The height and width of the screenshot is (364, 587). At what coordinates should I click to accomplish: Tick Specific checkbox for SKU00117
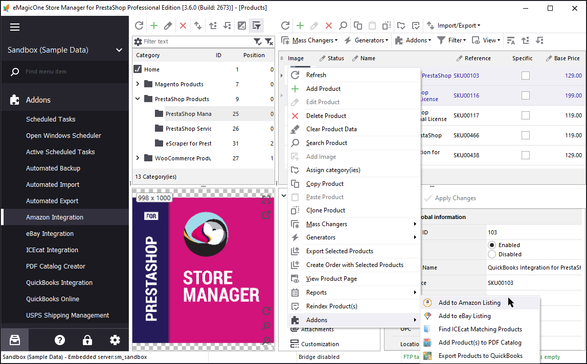pos(526,115)
